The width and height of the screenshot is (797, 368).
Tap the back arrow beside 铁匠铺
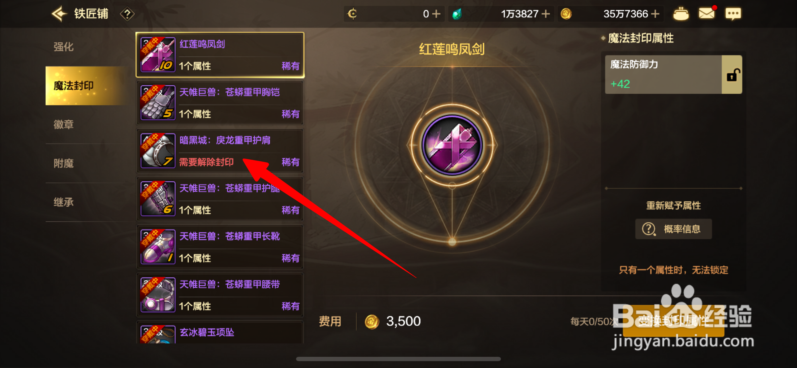[59, 14]
